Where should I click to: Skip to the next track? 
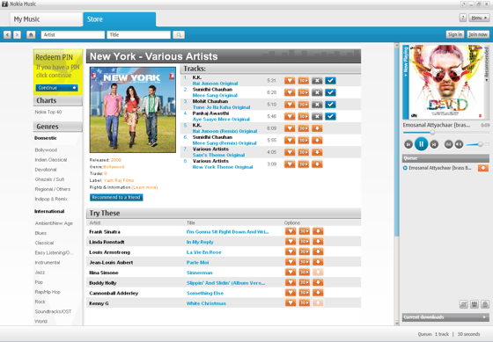pos(434,144)
